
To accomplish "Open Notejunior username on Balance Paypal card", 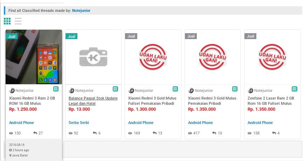I will coord(84,90).
